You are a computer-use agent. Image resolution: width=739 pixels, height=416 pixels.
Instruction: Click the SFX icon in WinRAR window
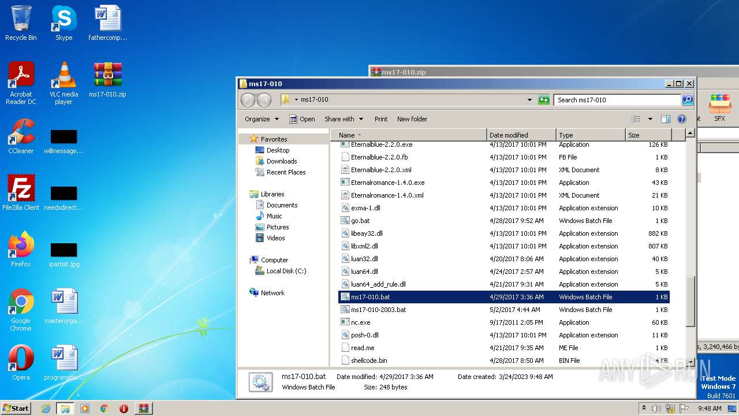click(719, 108)
